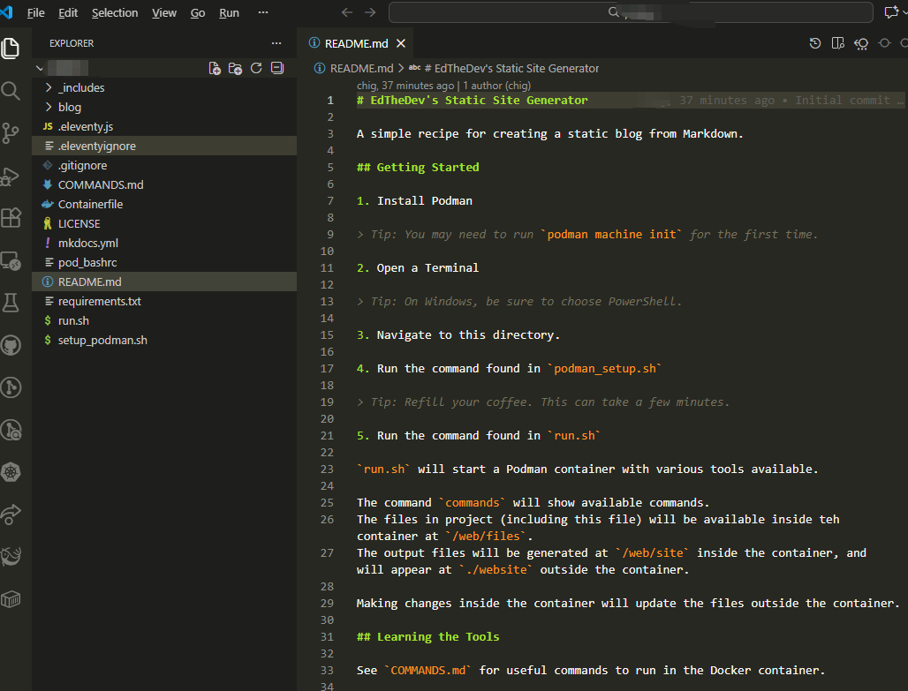Expand the _includes folder
Image resolution: width=908 pixels, height=691 pixels.
49,87
